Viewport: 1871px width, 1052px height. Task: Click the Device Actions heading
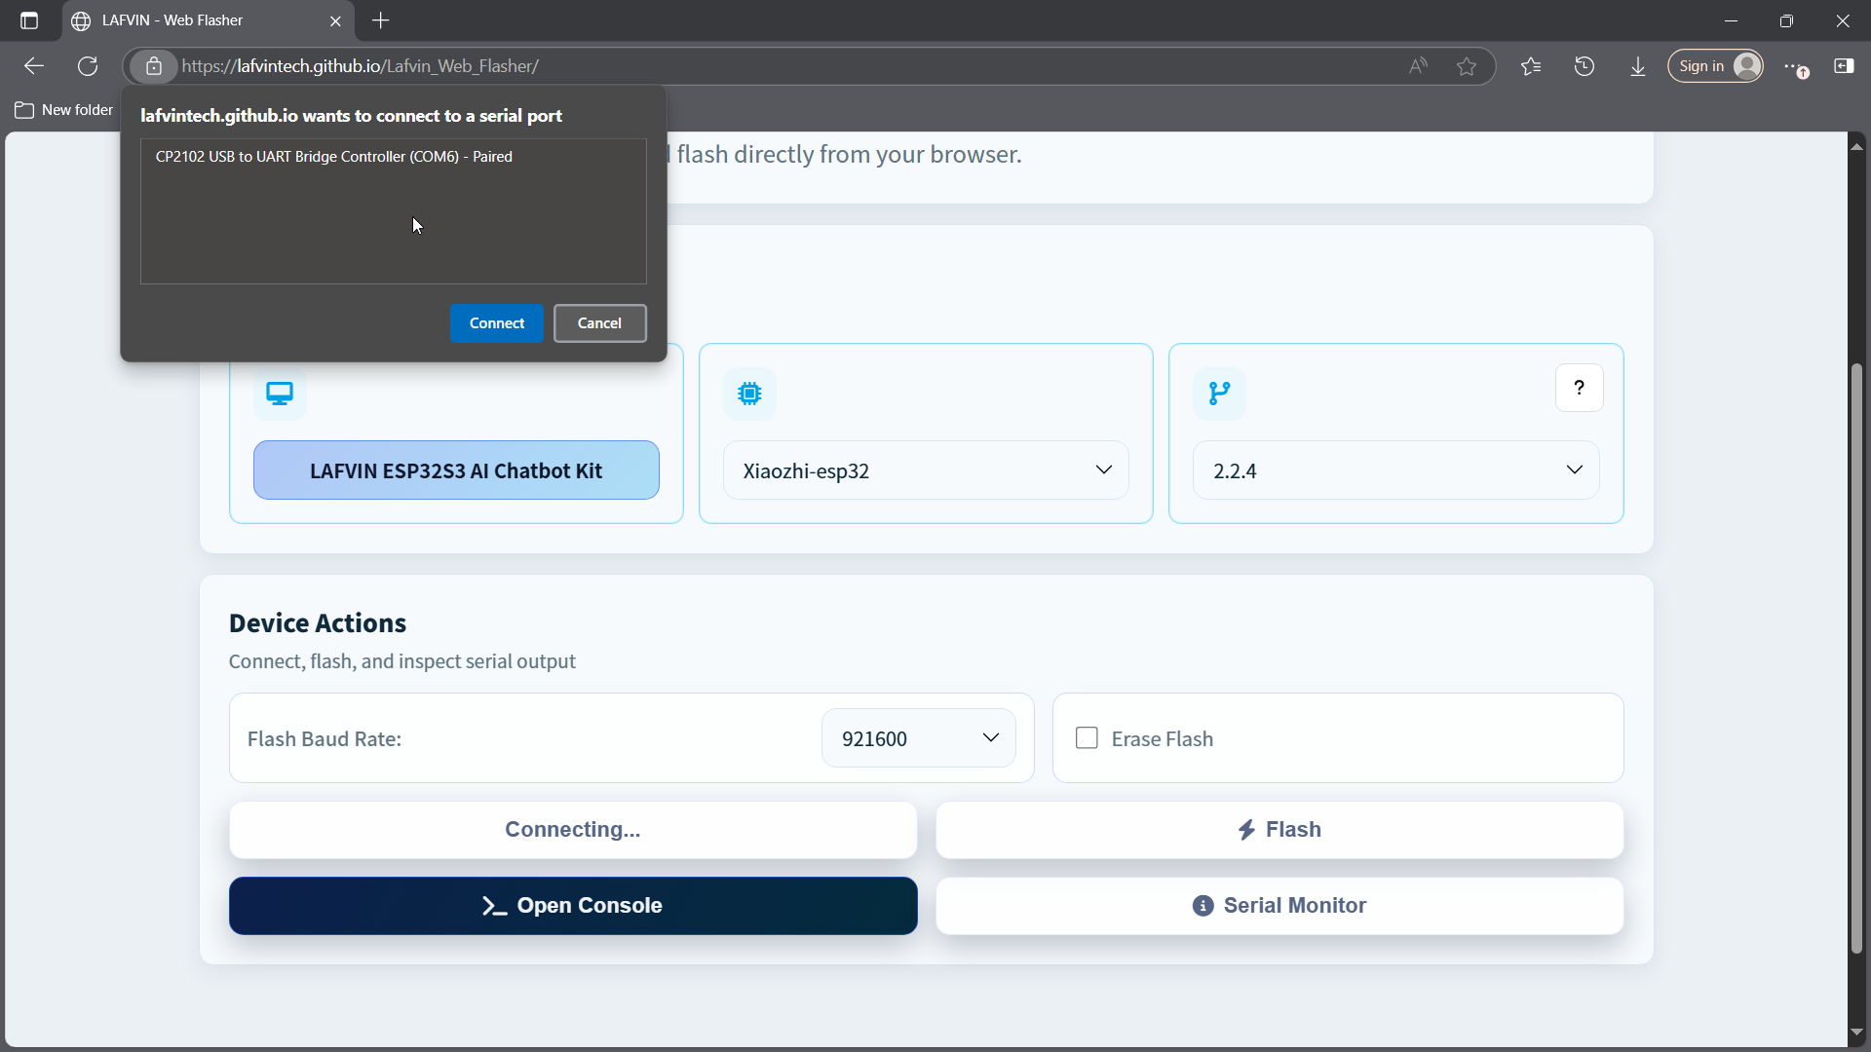click(318, 623)
